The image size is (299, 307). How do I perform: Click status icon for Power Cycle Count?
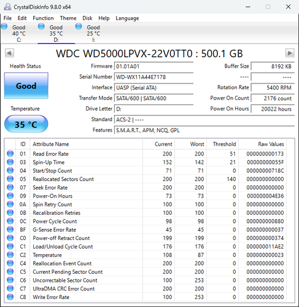pyautogui.click(x=10, y=221)
